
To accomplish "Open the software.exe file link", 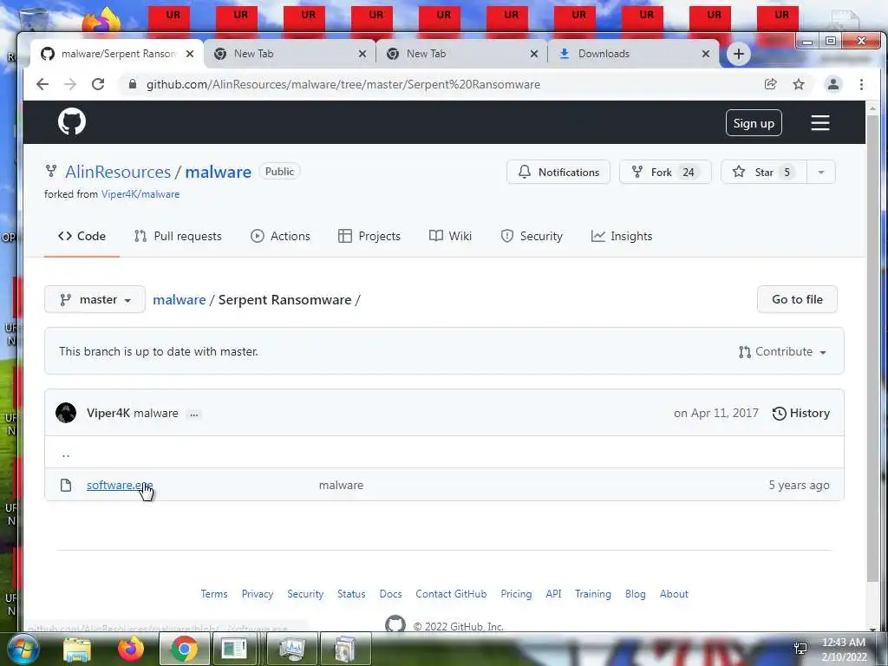I will coord(120,486).
